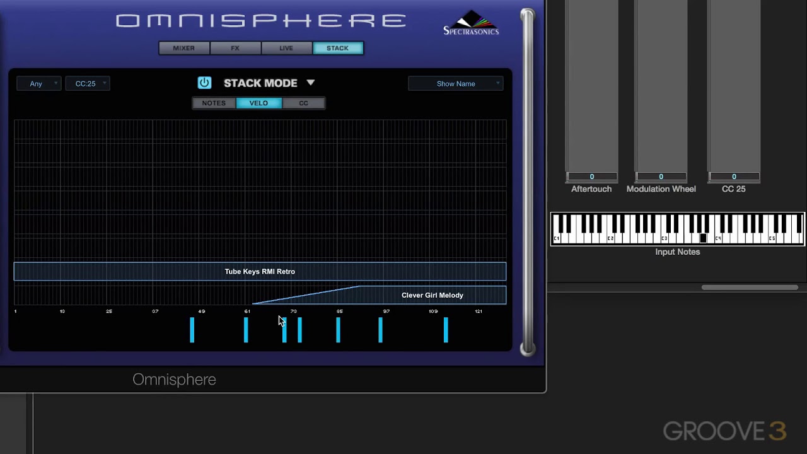Click the Aftertouch fader track
Screen dimensions: 807x454
pyautogui.click(x=591, y=85)
